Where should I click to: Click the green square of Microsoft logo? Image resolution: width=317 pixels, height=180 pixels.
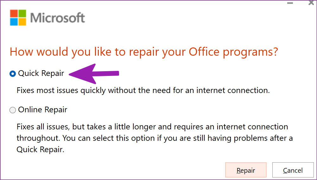click(x=22, y=13)
